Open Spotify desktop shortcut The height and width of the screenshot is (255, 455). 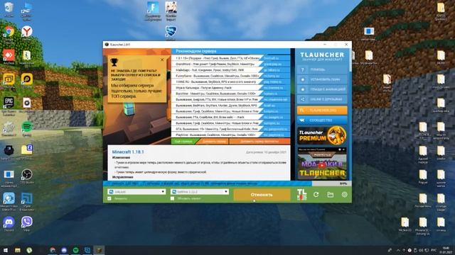tap(27, 129)
